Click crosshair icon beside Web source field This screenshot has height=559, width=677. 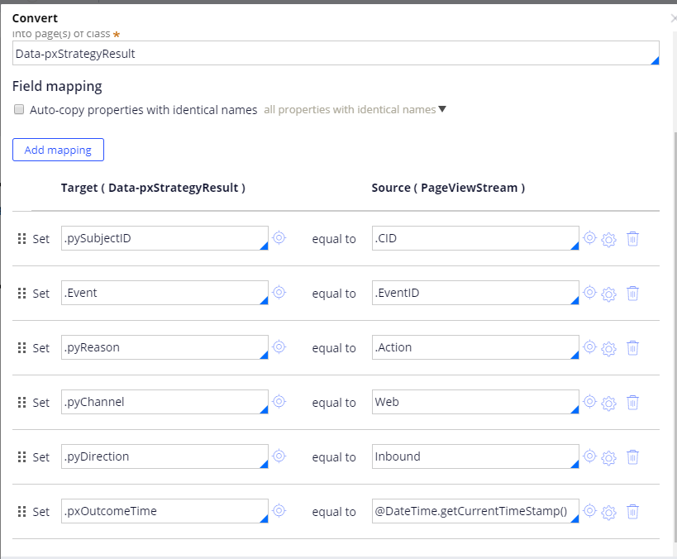coord(589,402)
